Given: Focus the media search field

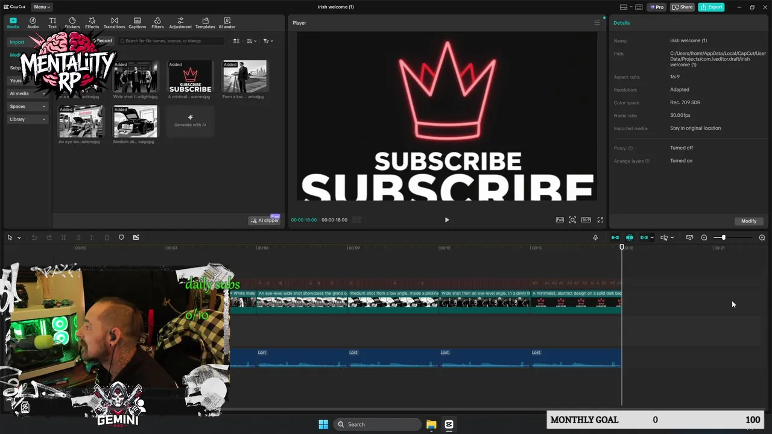Looking at the screenshot, I should pos(171,41).
